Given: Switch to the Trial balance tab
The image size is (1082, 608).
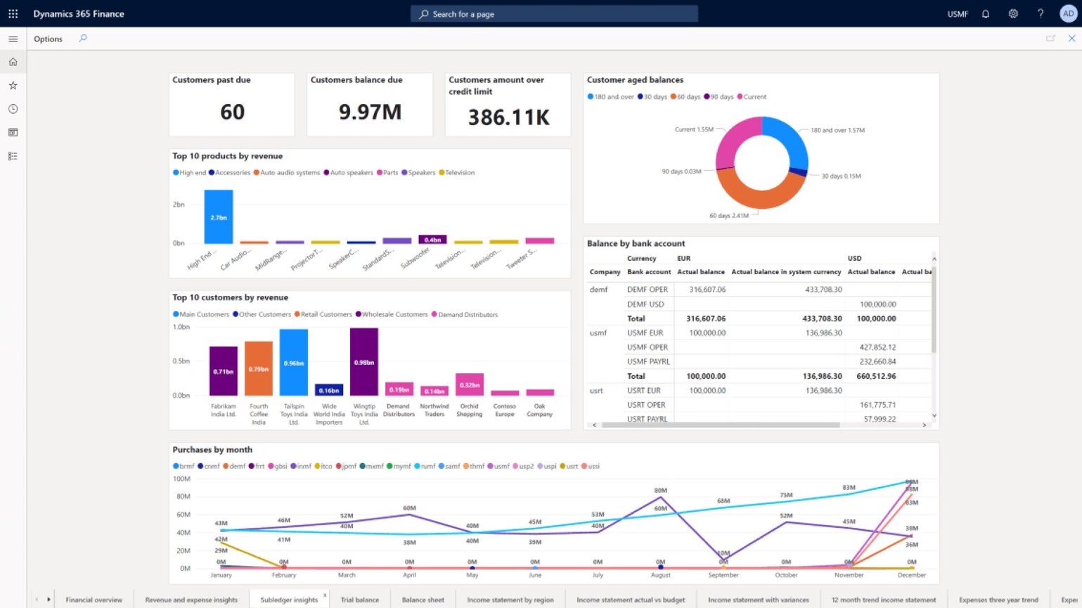Looking at the screenshot, I should tap(359, 599).
